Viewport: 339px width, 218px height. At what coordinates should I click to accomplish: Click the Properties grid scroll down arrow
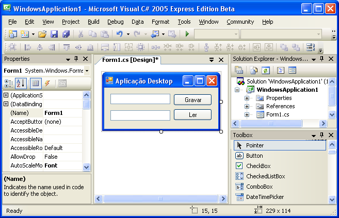(x=86, y=167)
